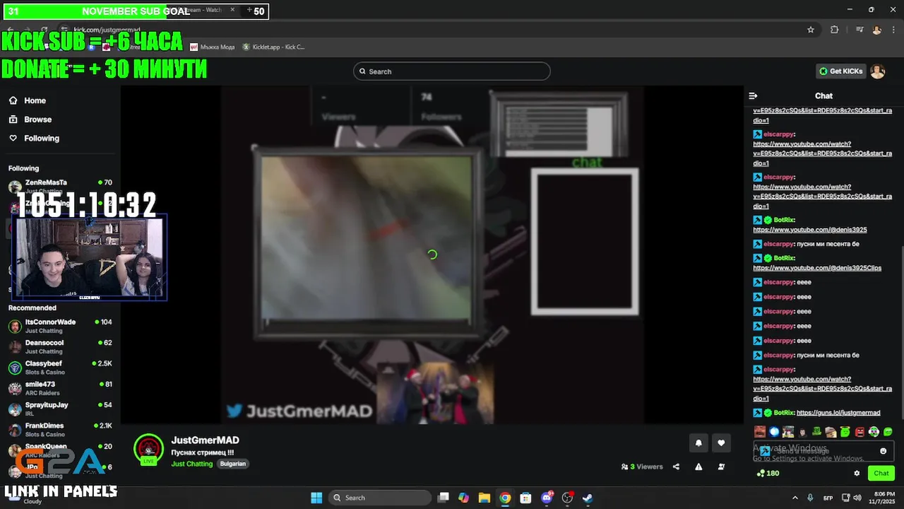Screen dimensions: 904x509
Task: Switch the БГР keyboard language
Action: click(x=828, y=498)
